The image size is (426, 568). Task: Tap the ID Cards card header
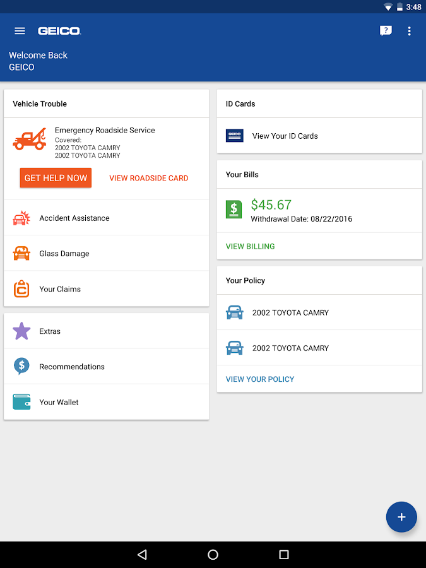[319, 104]
